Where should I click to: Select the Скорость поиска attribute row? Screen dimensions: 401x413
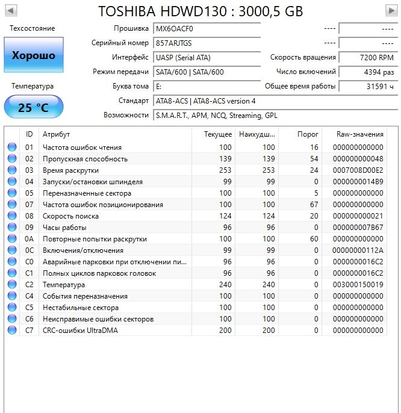196,216
